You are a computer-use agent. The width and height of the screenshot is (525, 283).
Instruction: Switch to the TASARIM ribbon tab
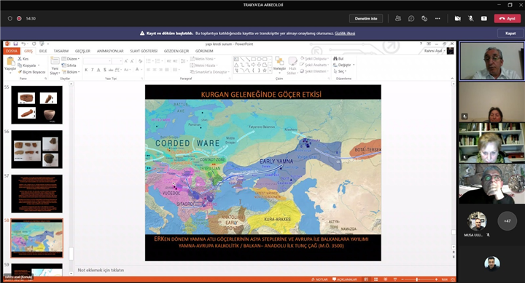[61, 51]
